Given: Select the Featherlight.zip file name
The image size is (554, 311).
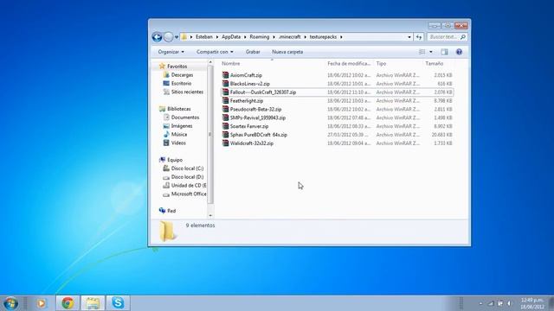Looking at the screenshot, I should [247, 101].
